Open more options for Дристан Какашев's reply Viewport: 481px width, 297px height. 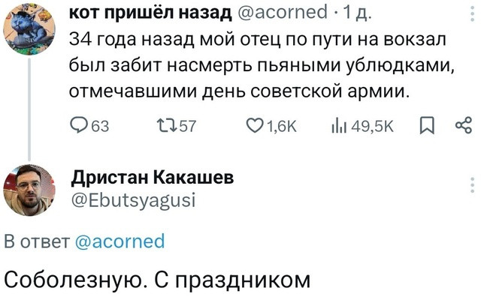click(x=472, y=185)
